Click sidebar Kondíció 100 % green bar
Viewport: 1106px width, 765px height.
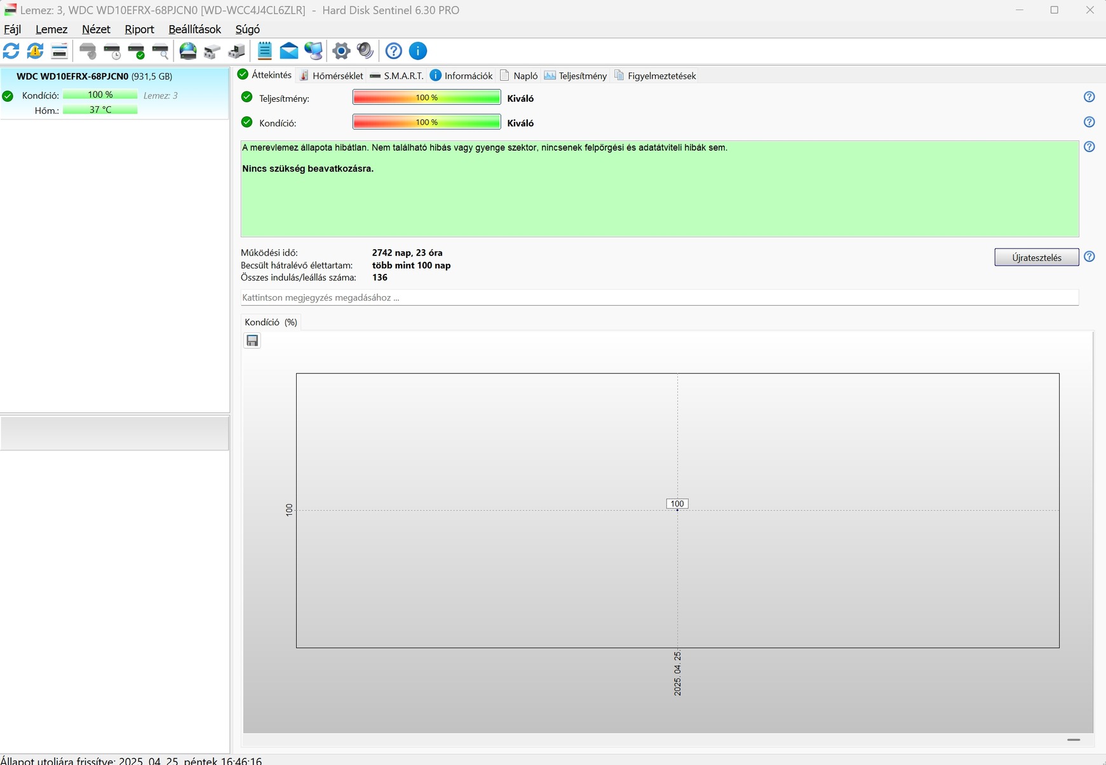(100, 95)
